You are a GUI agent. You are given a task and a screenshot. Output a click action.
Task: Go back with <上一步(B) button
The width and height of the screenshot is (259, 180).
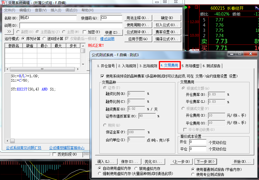coord(181,162)
